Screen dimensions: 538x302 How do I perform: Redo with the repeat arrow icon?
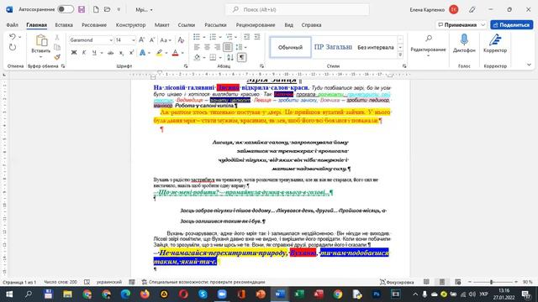13,48
